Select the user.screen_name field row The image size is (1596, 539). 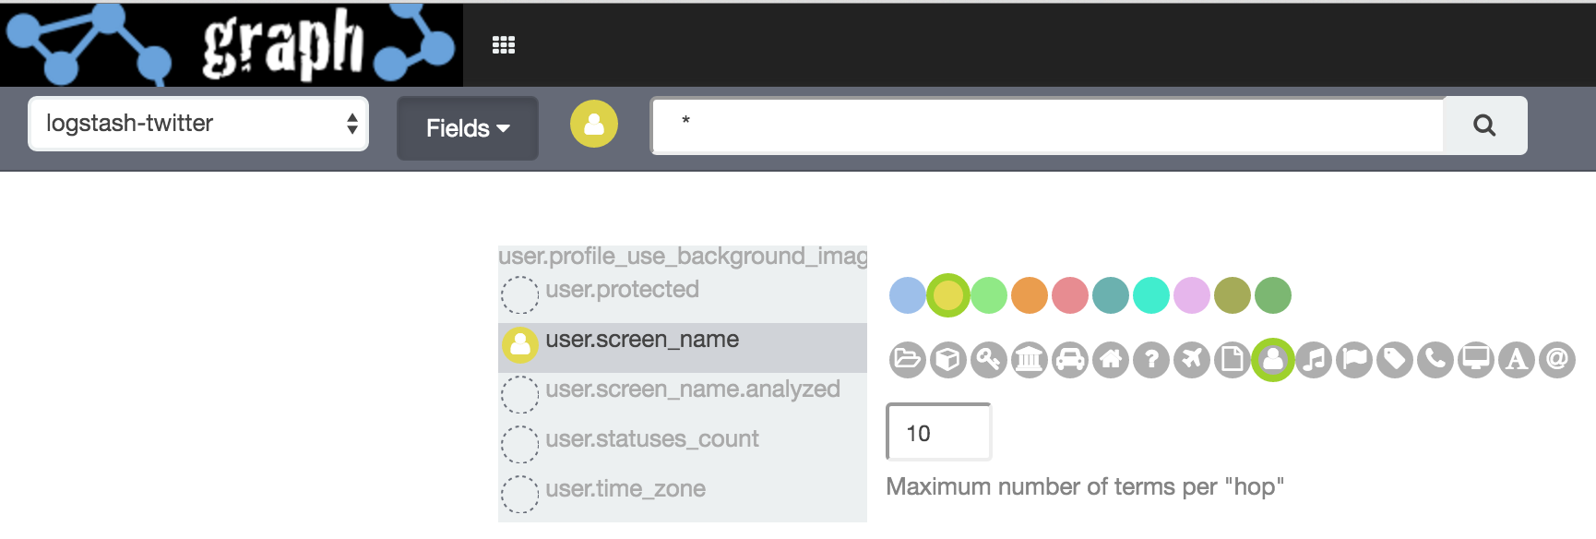click(x=683, y=341)
